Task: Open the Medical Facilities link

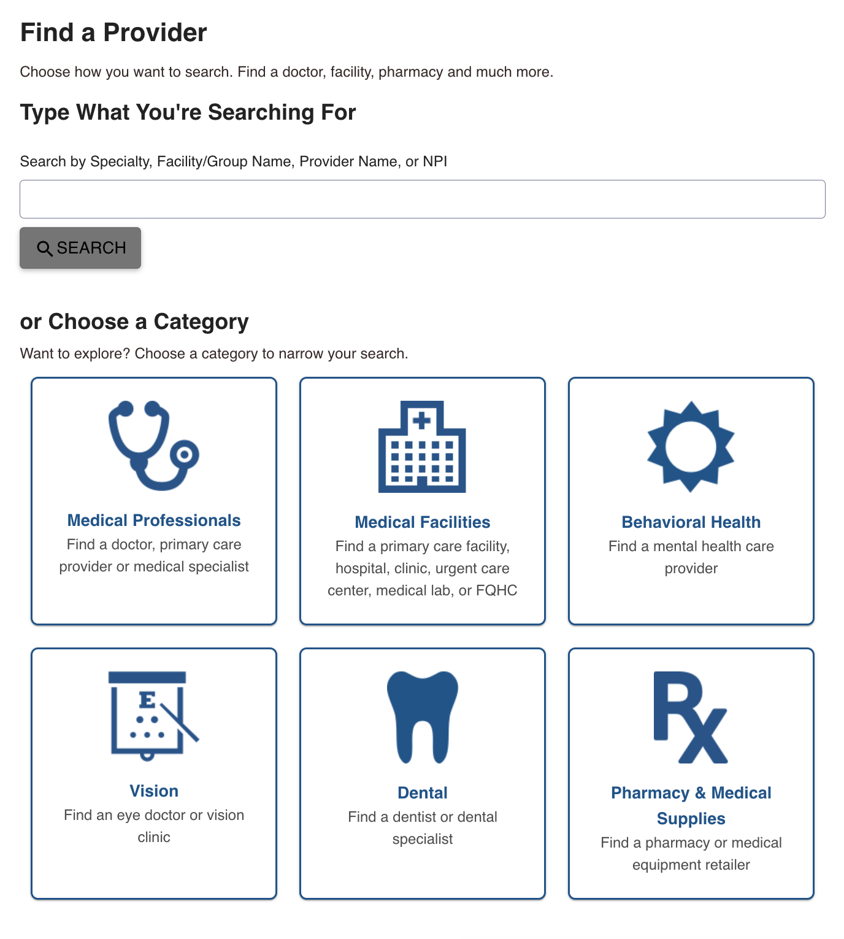Action: (423, 522)
